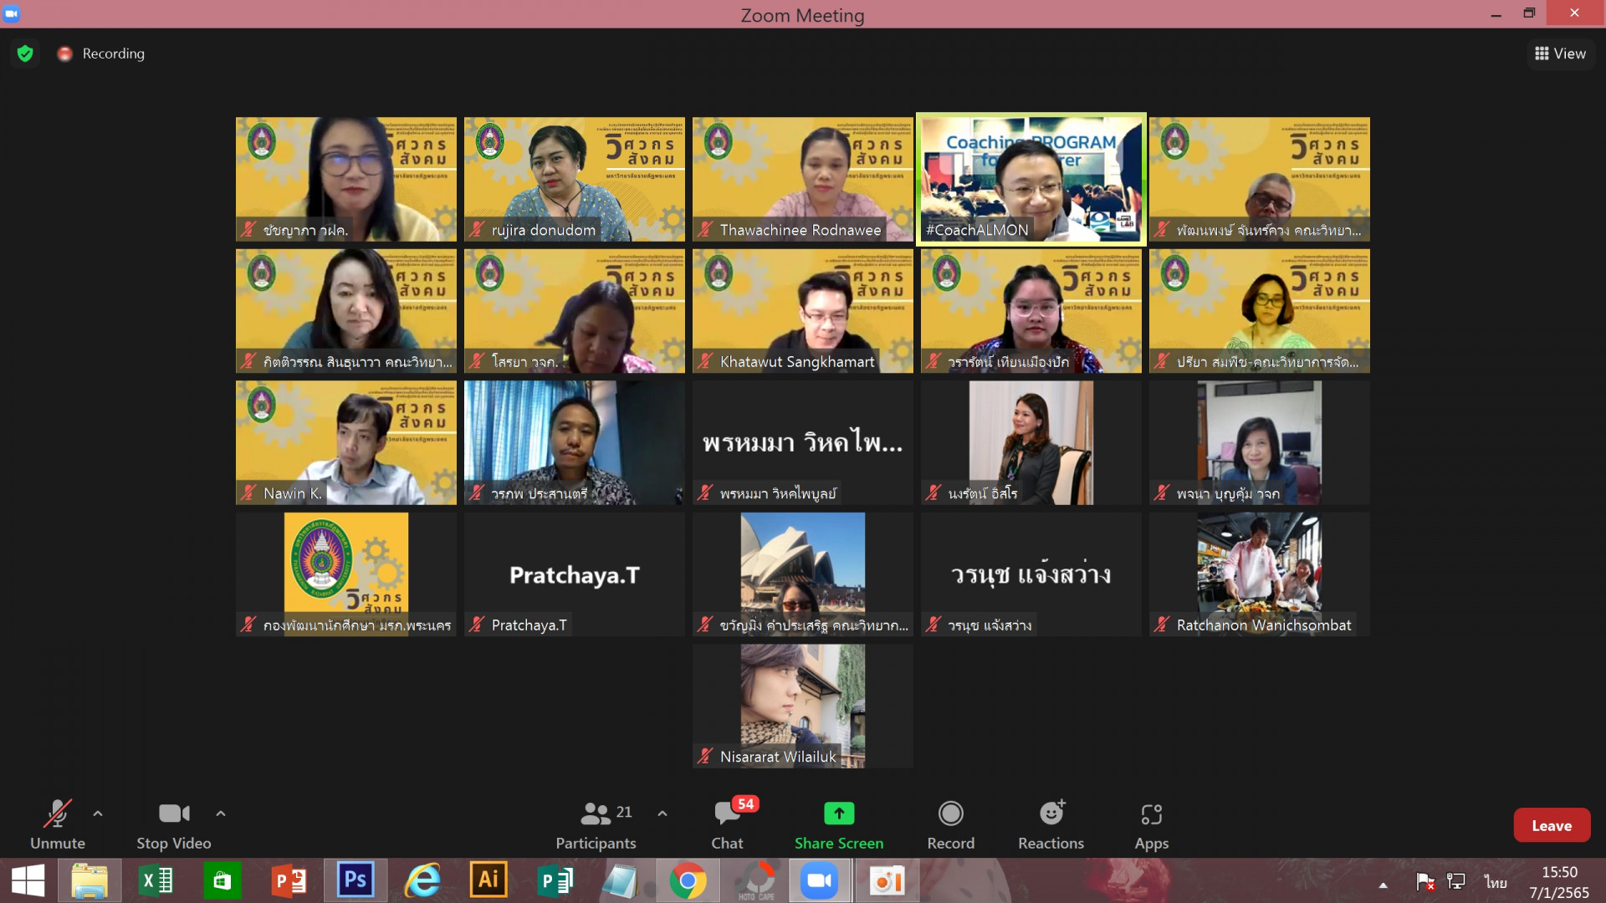Click Ratchanon Wanichsombat's video tile

[x=1259, y=574]
